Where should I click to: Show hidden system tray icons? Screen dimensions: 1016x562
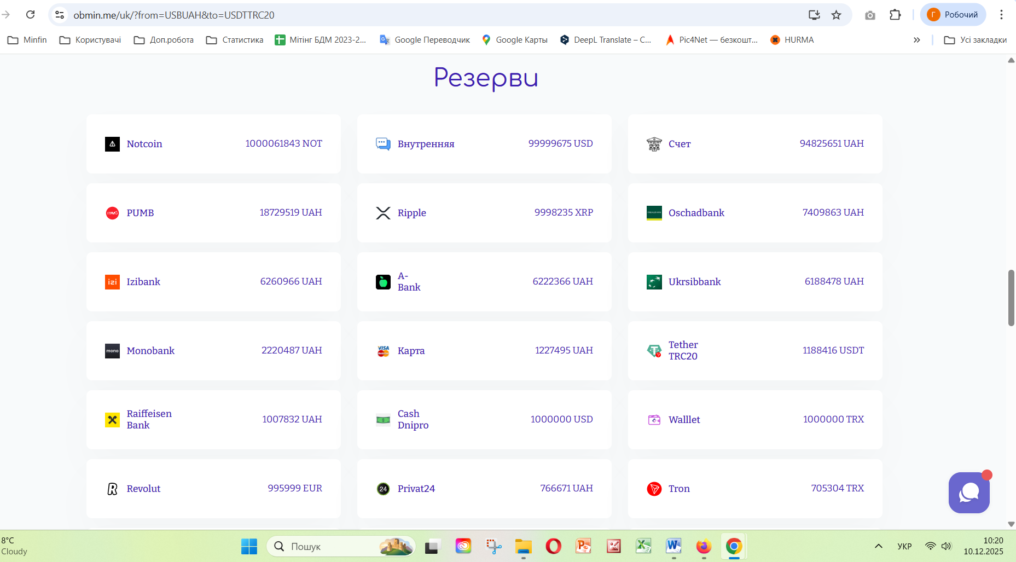(879, 546)
